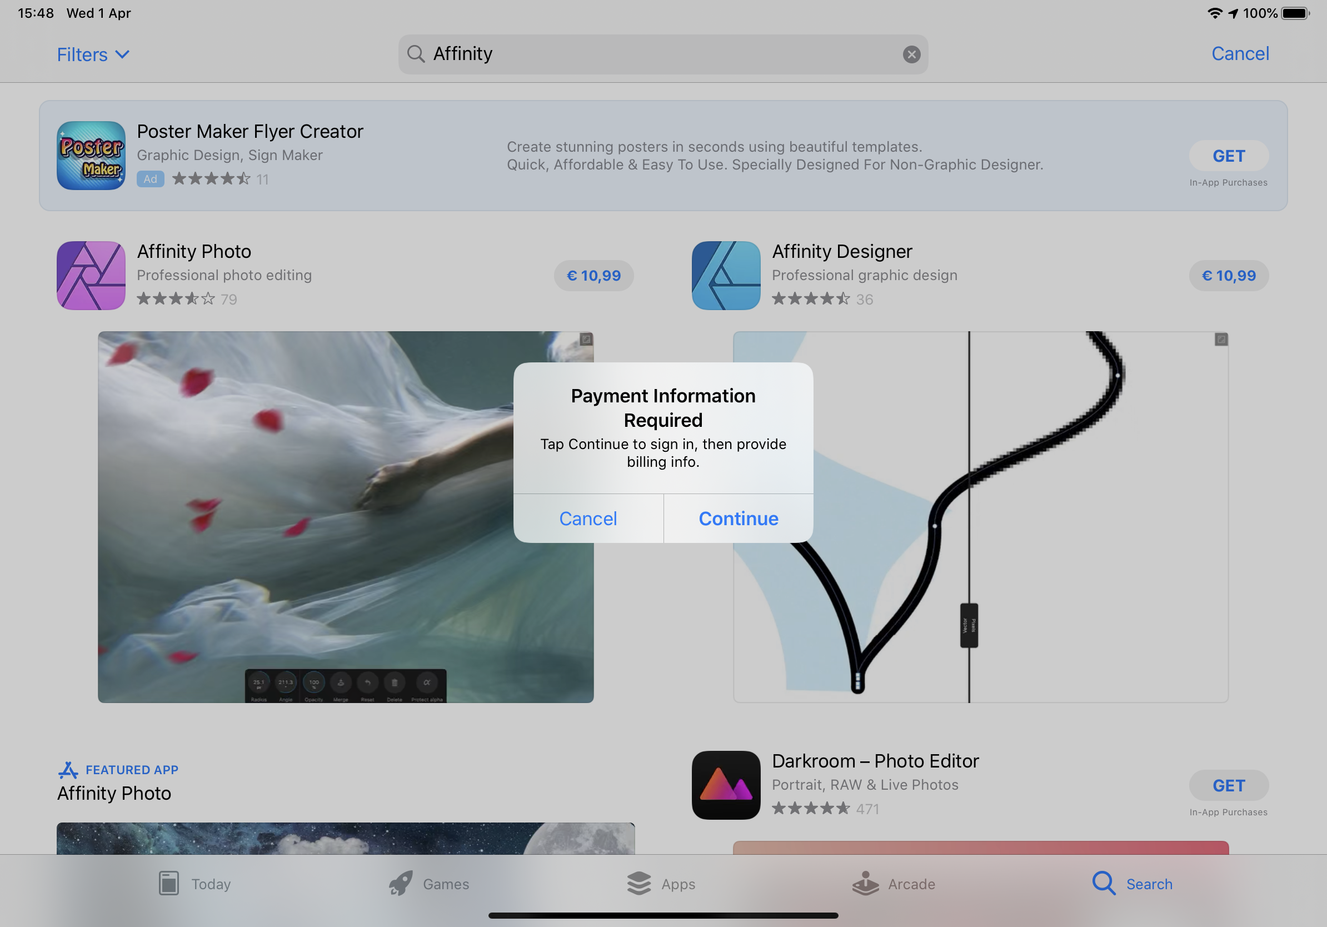Open the Apps tab
Viewport: 1327px width, 927px height.
pyautogui.click(x=661, y=883)
